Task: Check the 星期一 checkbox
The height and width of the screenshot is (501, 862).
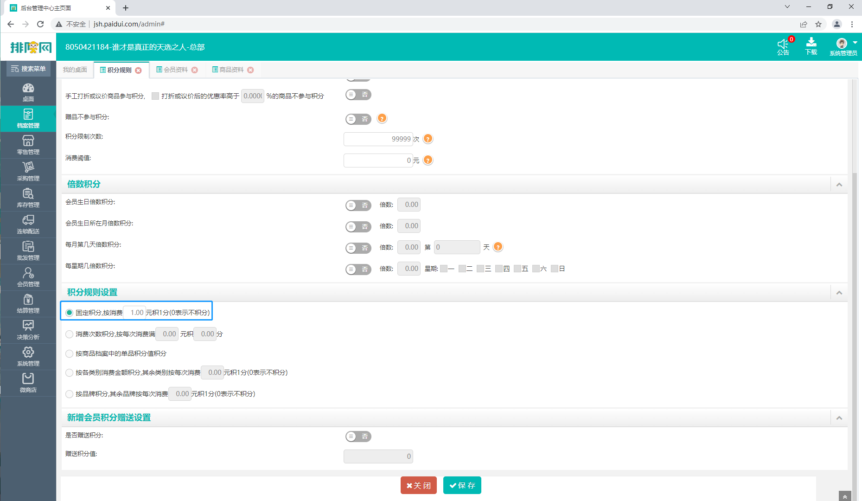Action: 444,269
